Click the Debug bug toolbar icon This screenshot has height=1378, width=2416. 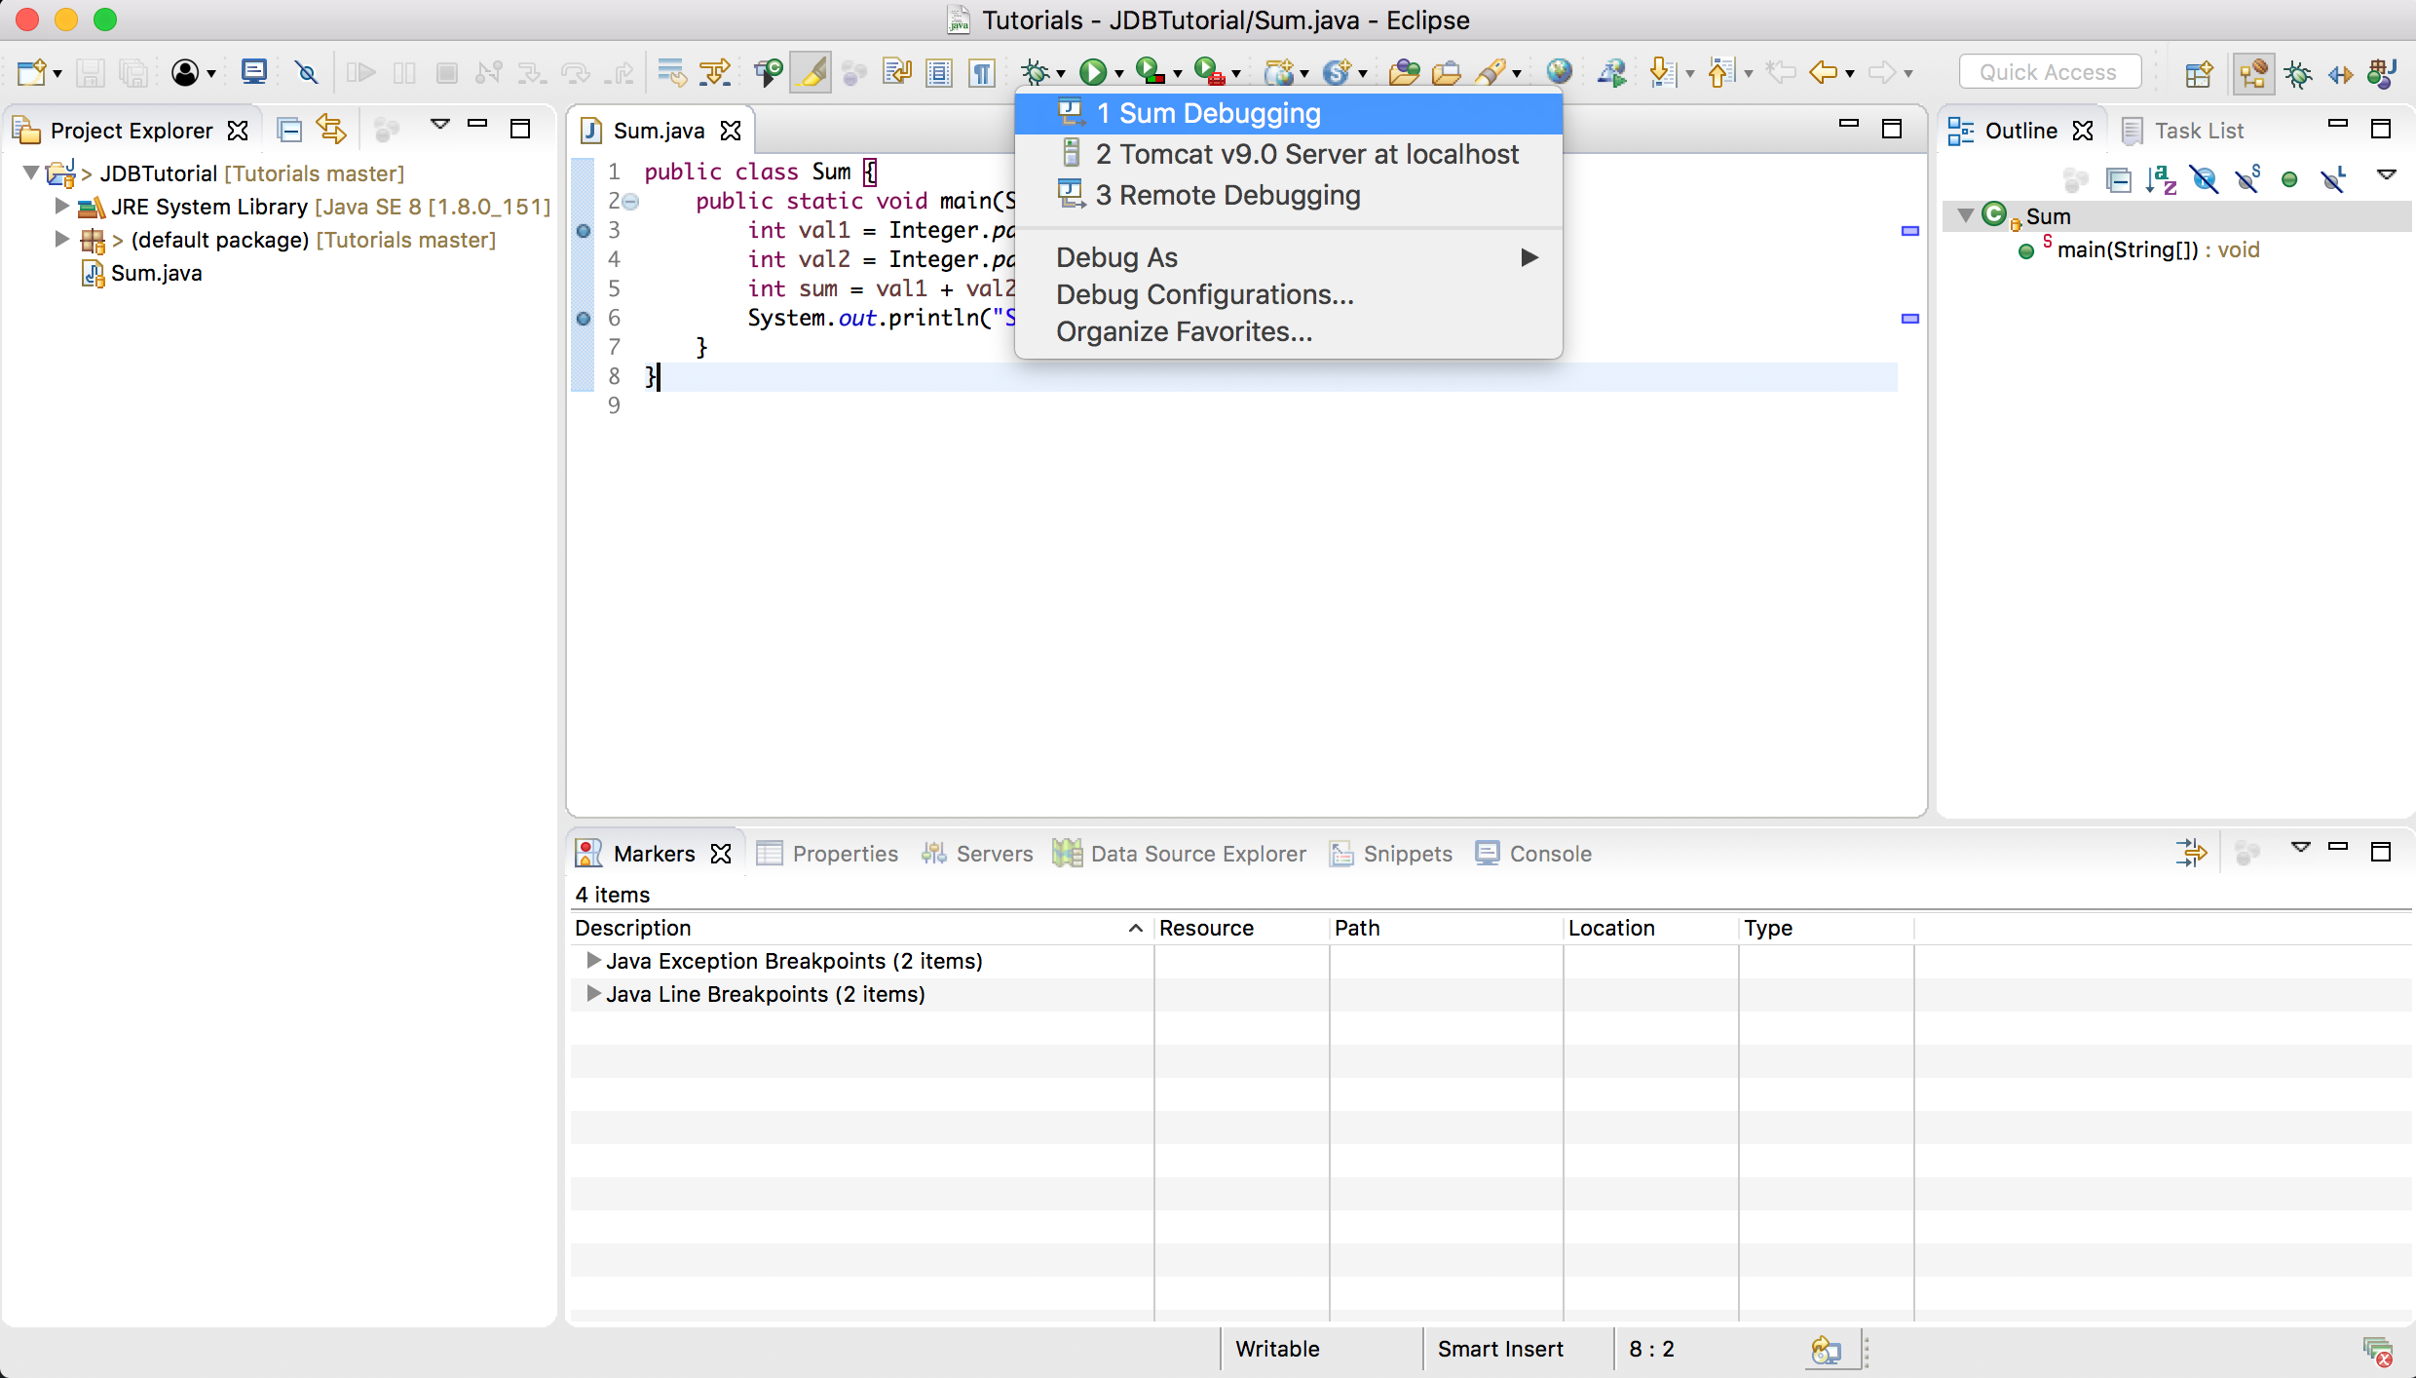[1036, 72]
